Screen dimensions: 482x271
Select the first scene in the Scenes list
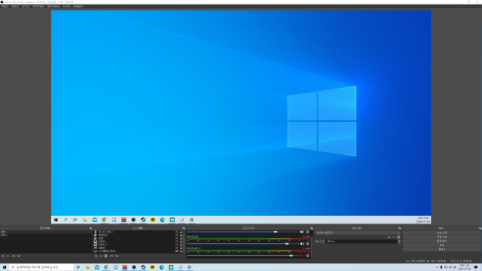(46, 232)
